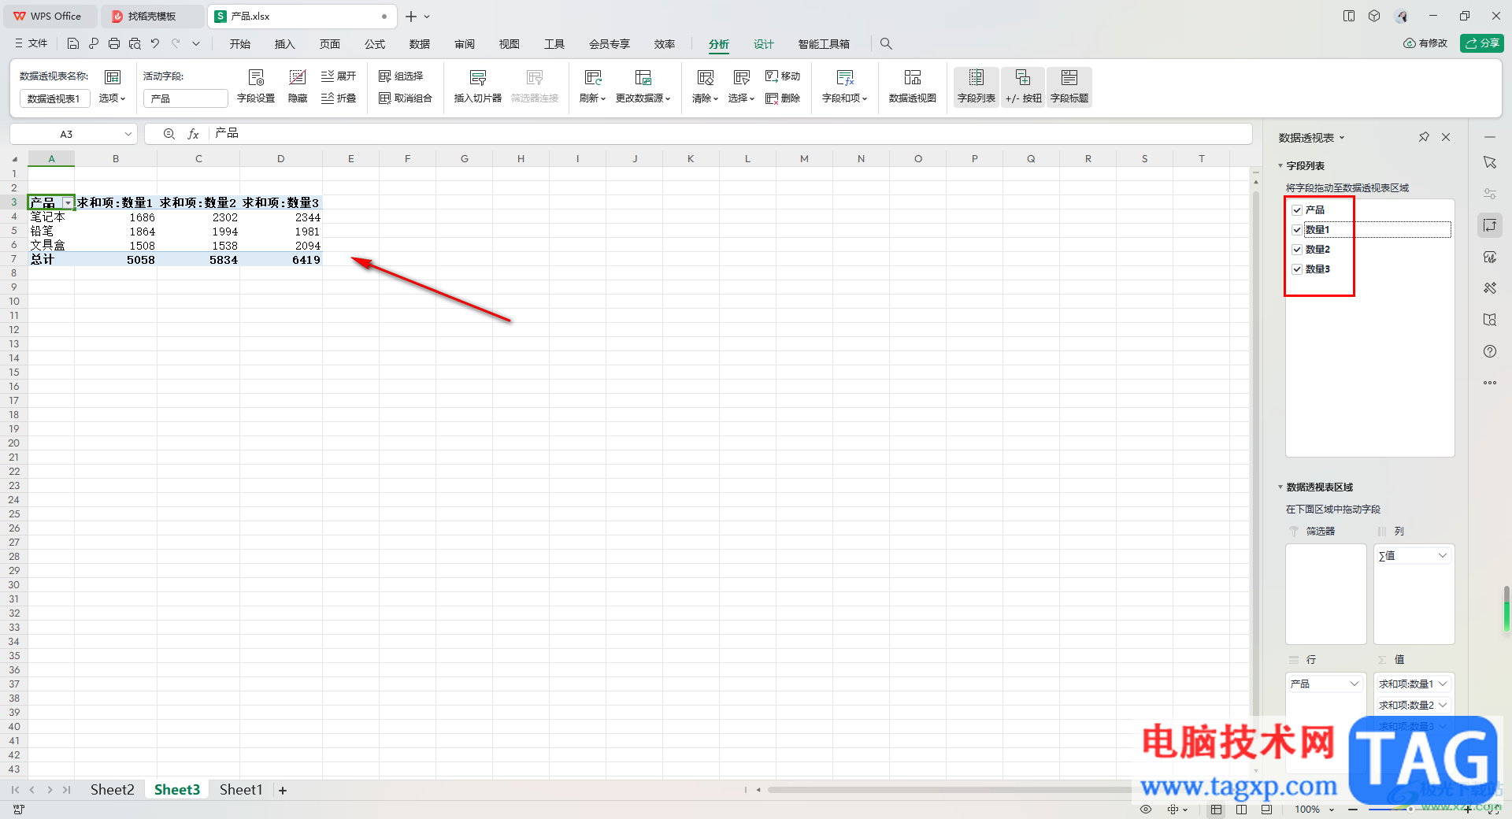The width and height of the screenshot is (1512, 819).
Task: Click the formula bar showing 产品
Action: pos(728,134)
